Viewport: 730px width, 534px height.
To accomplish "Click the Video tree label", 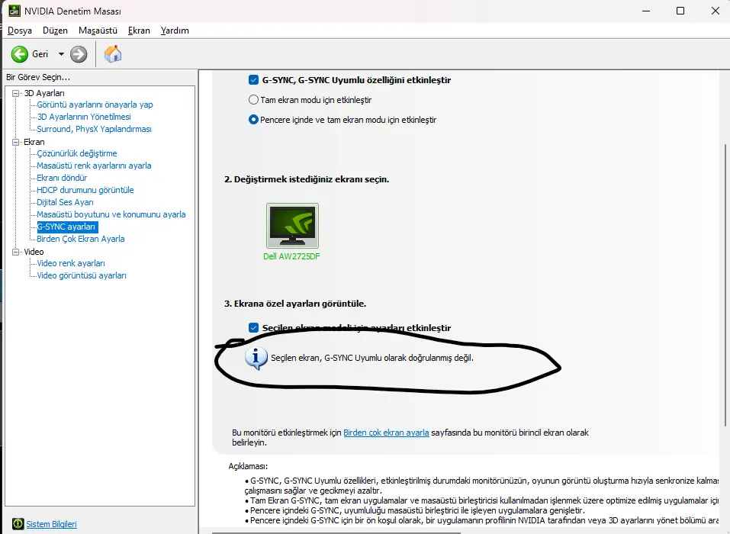I will [34, 252].
